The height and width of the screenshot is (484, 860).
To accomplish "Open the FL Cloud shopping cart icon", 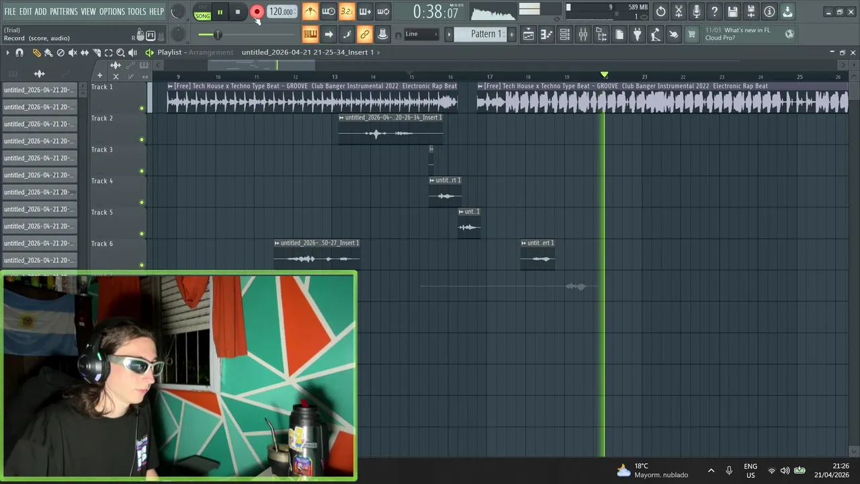I will click(691, 34).
